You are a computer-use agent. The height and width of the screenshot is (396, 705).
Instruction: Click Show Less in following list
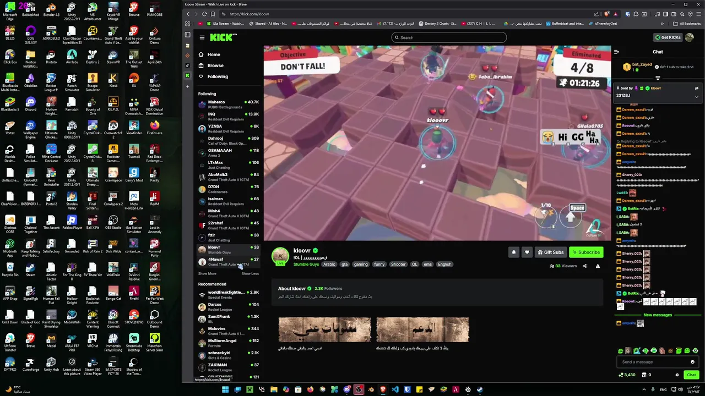click(250, 273)
